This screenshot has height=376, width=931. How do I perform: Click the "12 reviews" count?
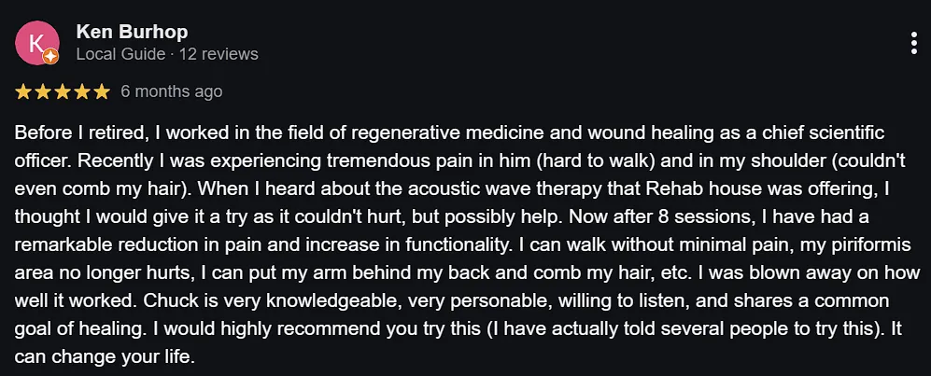click(x=219, y=54)
